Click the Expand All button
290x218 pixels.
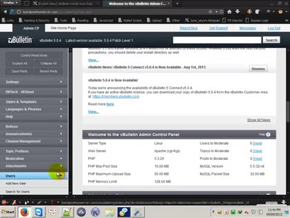click(19, 64)
